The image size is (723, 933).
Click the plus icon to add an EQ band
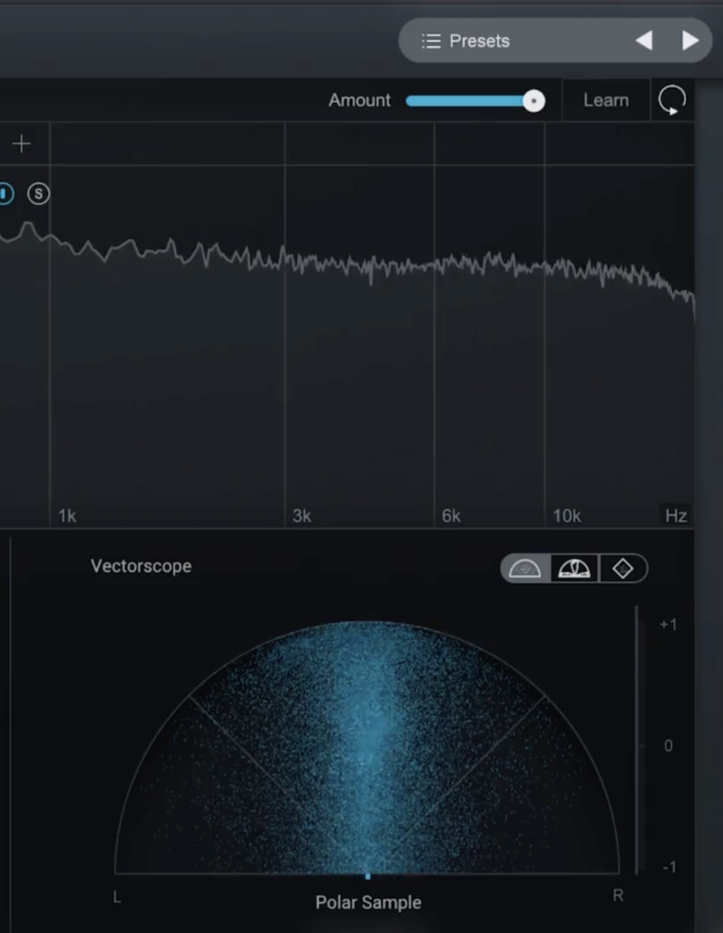click(x=21, y=143)
